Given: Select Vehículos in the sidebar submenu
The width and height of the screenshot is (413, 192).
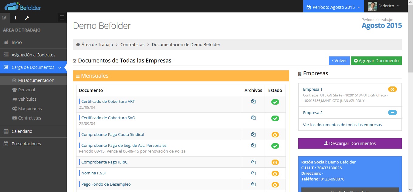Looking at the screenshot, I should [x=27, y=99].
